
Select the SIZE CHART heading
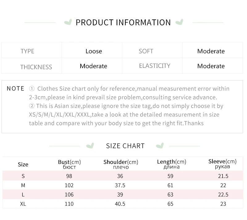click(125, 146)
